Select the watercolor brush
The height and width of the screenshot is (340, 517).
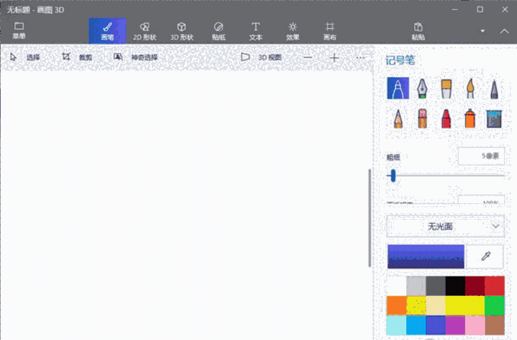pyautogui.click(x=470, y=88)
